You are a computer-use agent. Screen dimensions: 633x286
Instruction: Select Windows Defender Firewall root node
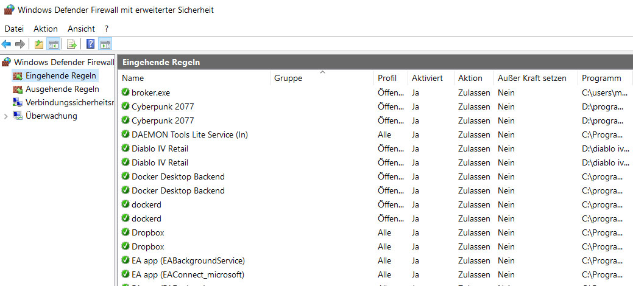[64, 62]
